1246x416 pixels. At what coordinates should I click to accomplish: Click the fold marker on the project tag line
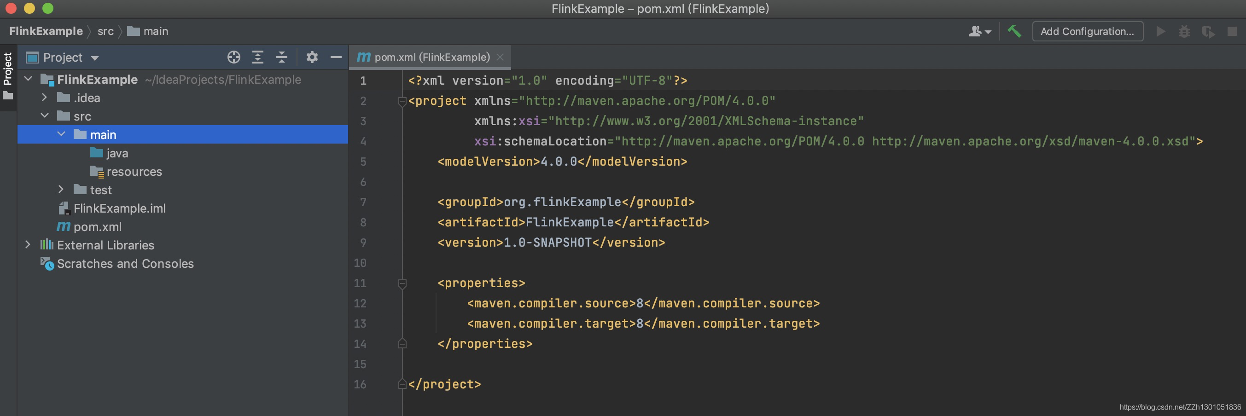pyautogui.click(x=402, y=101)
